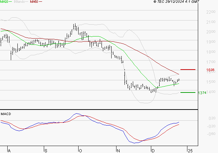Image resolution: width=218 pixels, height=153 pixels.
Task: Select the N month tick on time axis
Action: pyautogui.click(x=118, y=151)
